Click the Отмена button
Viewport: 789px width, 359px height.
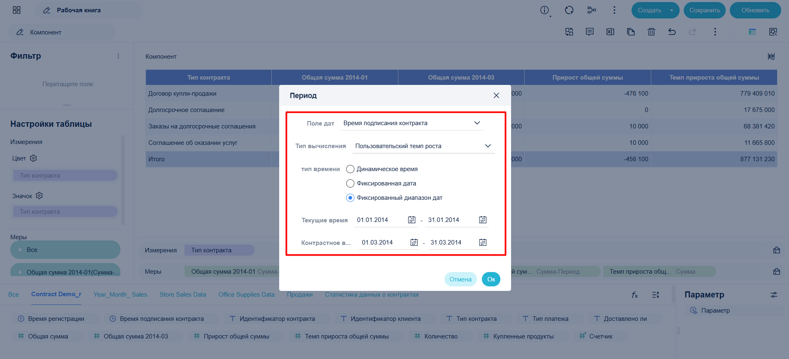click(460, 279)
